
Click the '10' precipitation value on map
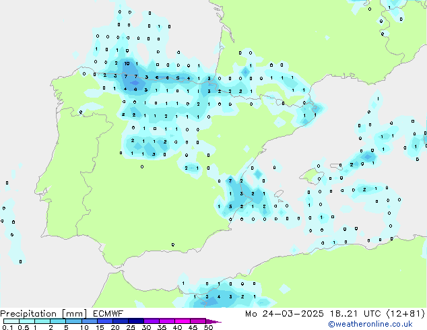click(127, 63)
